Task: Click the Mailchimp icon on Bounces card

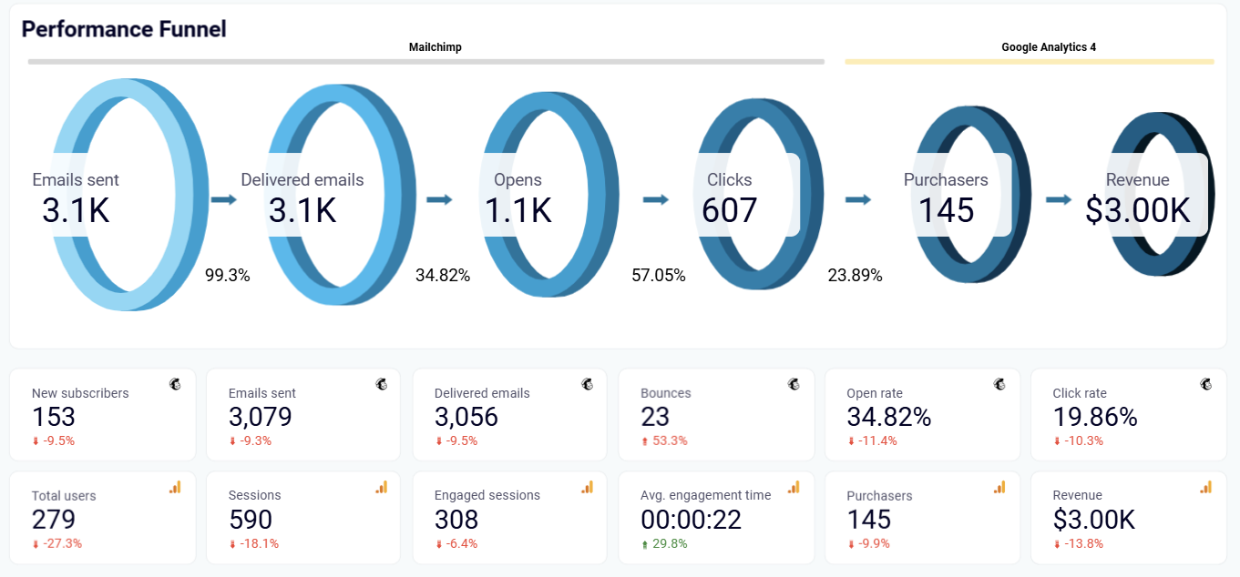Action: pos(794,385)
